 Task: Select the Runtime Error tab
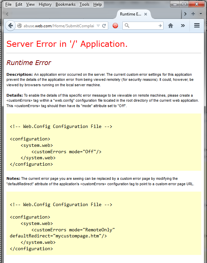[x=130, y=14]
